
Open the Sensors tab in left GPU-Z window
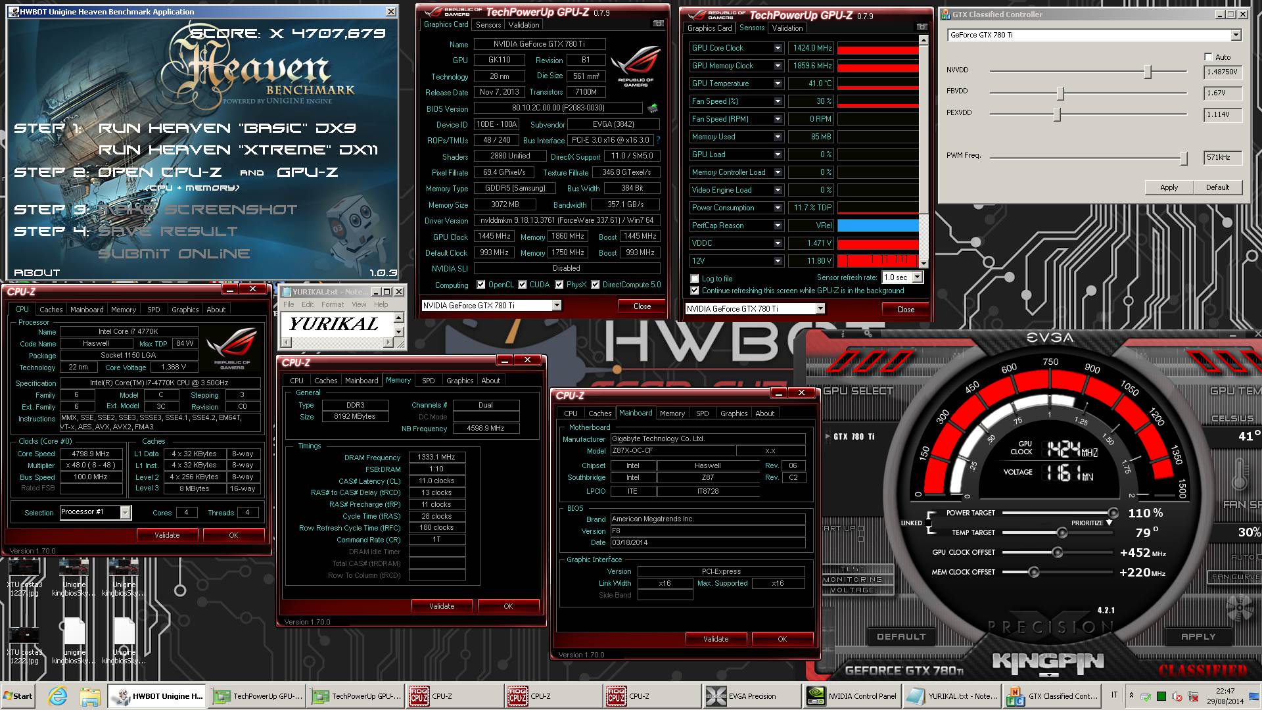click(488, 24)
